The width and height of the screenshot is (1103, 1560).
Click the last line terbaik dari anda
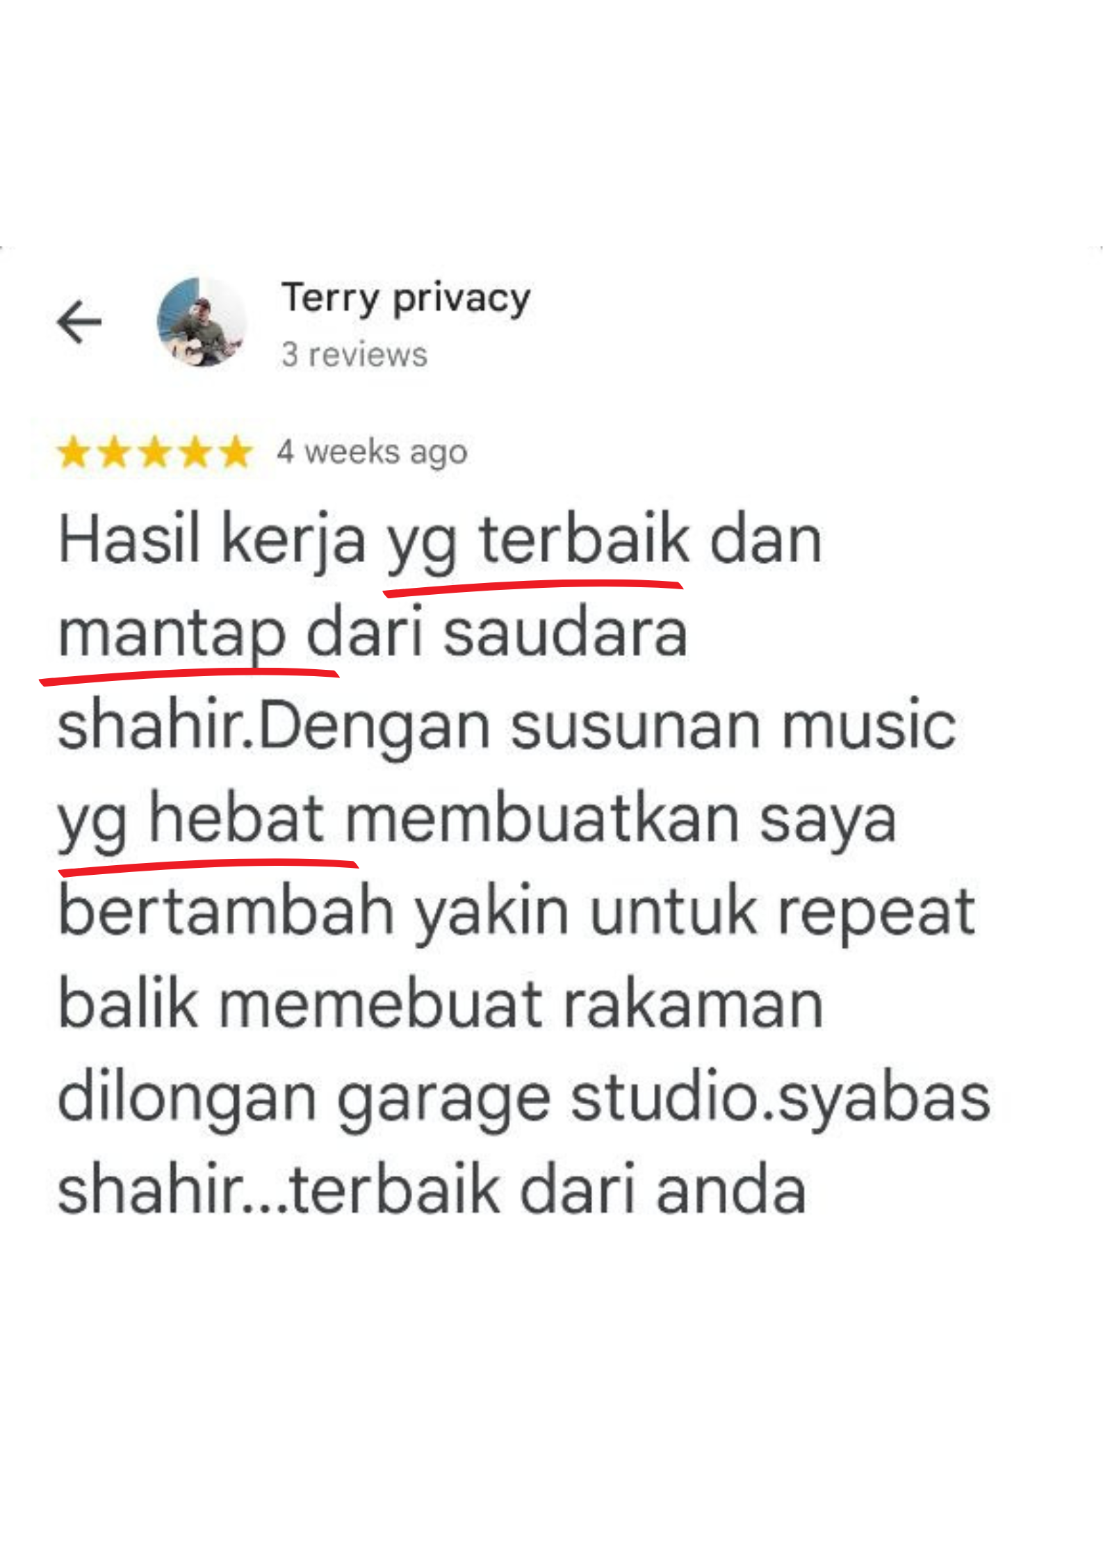click(x=547, y=1191)
